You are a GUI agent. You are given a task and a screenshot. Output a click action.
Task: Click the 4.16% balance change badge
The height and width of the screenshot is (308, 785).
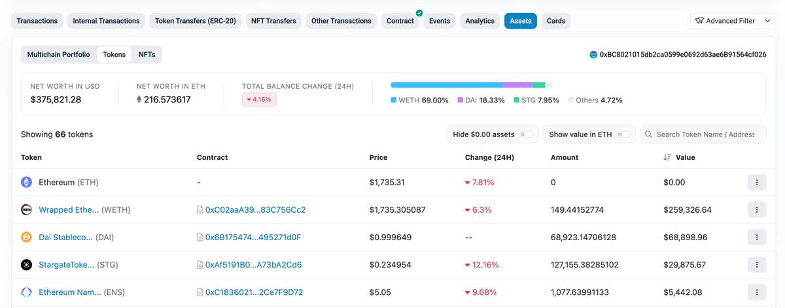pos(259,100)
